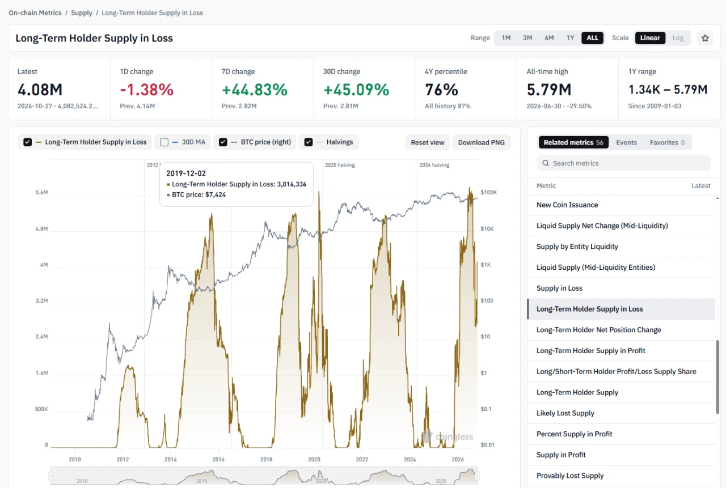Toggle the Halvings checkbox
726x488 pixels.
(x=309, y=142)
